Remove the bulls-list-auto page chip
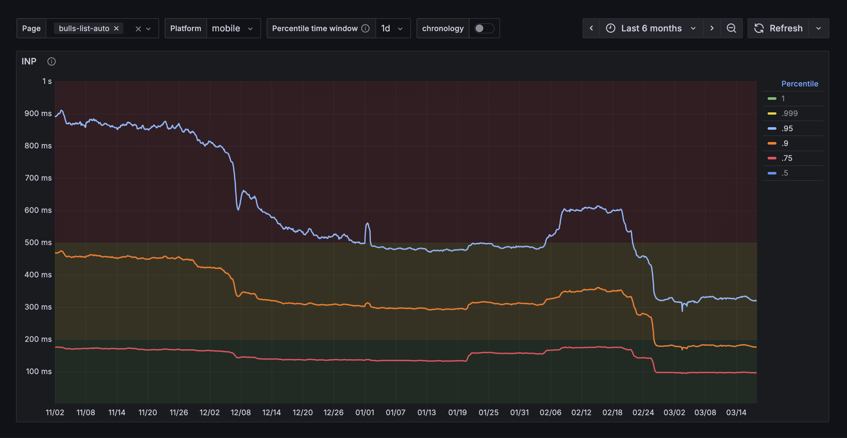This screenshot has width=847, height=438. click(x=116, y=28)
